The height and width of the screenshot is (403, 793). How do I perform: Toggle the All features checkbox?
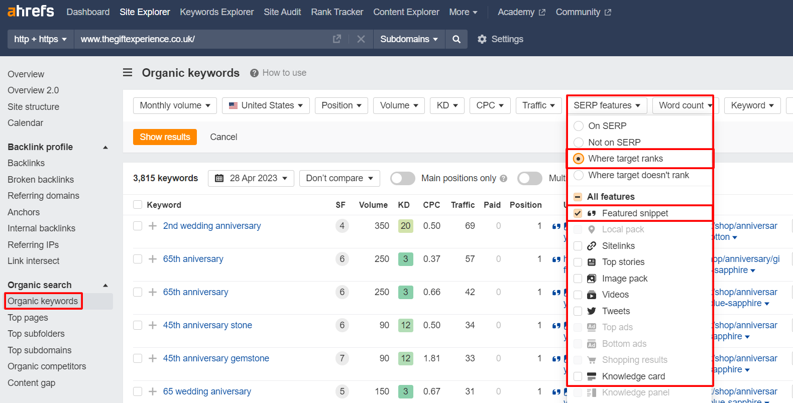click(x=578, y=197)
